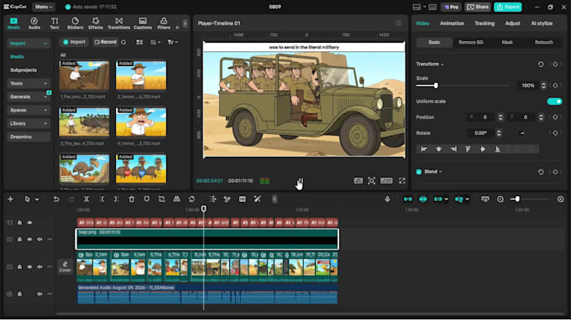Viewport: 571px width, 320px height.
Task: Add a marker with the shield icon
Action: point(146,199)
